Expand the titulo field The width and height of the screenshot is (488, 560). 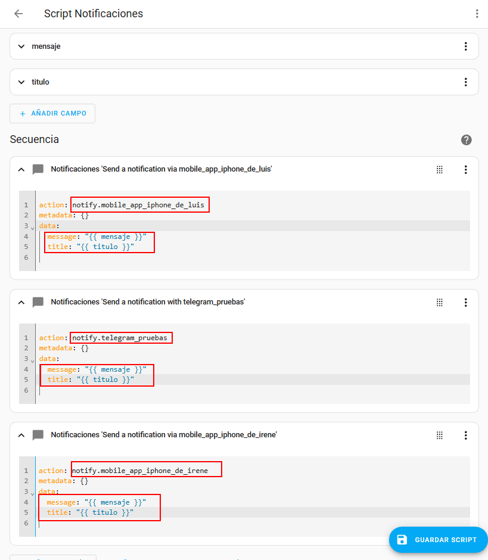[21, 82]
